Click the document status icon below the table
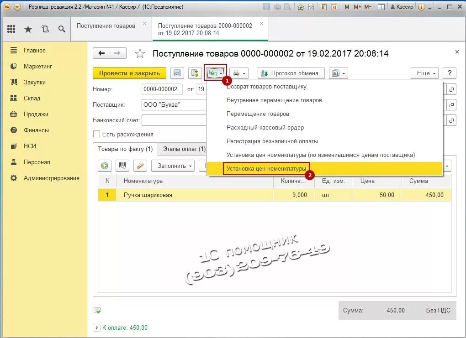The width and height of the screenshot is (466, 338). (97, 310)
